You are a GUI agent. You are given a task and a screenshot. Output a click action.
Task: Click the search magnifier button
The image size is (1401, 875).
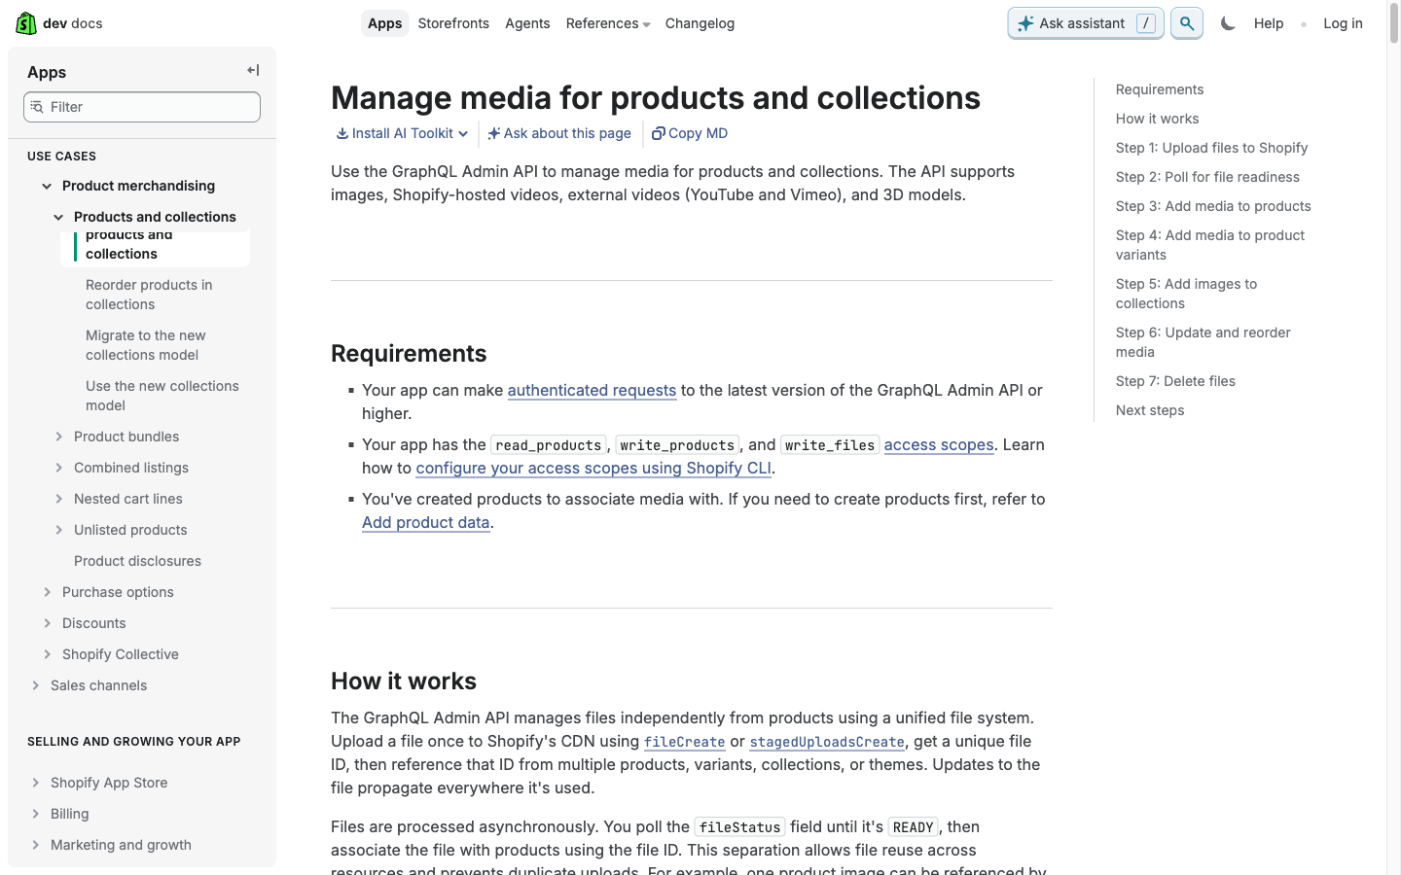(x=1187, y=23)
